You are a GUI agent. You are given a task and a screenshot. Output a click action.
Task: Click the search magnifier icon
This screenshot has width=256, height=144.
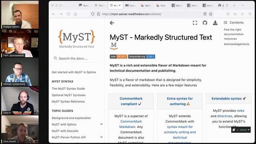(55, 58)
